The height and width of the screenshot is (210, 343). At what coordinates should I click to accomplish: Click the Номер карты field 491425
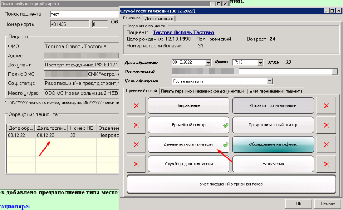click(70, 24)
